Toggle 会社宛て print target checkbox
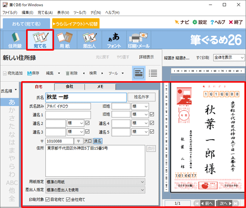Screen dimensions: 246x208 [68, 200]
